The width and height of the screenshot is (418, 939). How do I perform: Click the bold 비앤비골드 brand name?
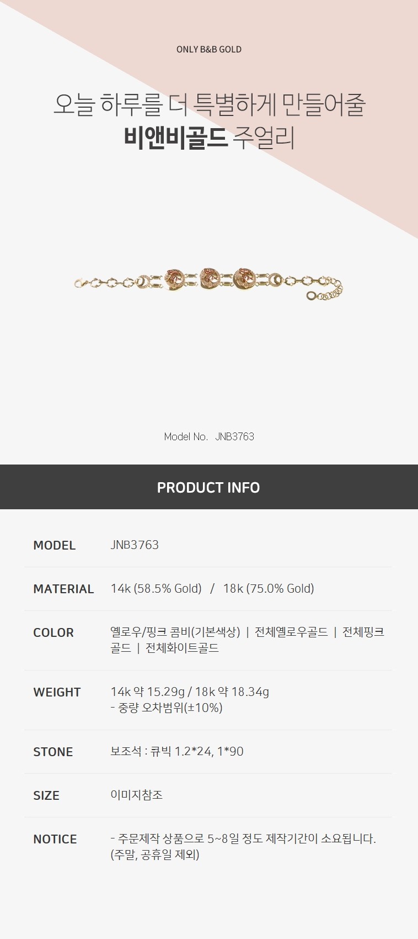[175, 138]
